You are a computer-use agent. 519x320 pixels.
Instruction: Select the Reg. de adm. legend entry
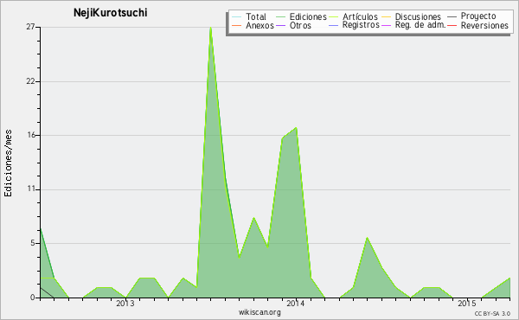(420, 25)
